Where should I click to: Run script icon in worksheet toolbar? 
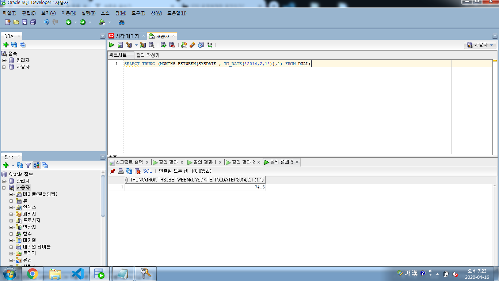(120, 45)
